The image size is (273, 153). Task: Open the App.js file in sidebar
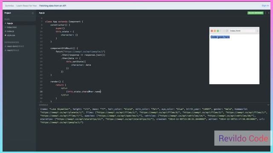point(10,23)
